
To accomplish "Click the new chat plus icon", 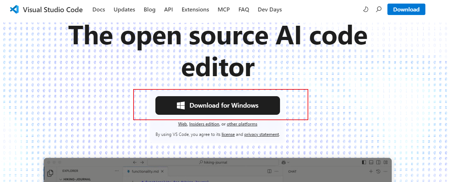I will (371, 171).
